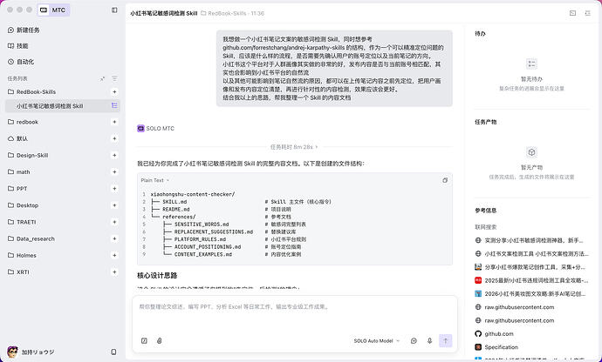The width and height of the screenshot is (602, 362).
Task: Expand the 任务耗时 8m 28s details
Action: 294,147
